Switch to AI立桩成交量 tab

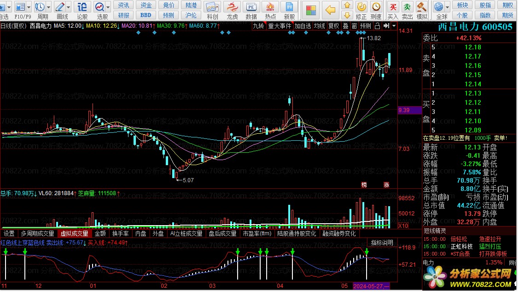point(187,234)
